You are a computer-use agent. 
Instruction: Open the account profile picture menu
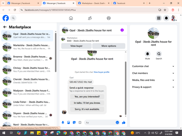[x=174, y=18]
